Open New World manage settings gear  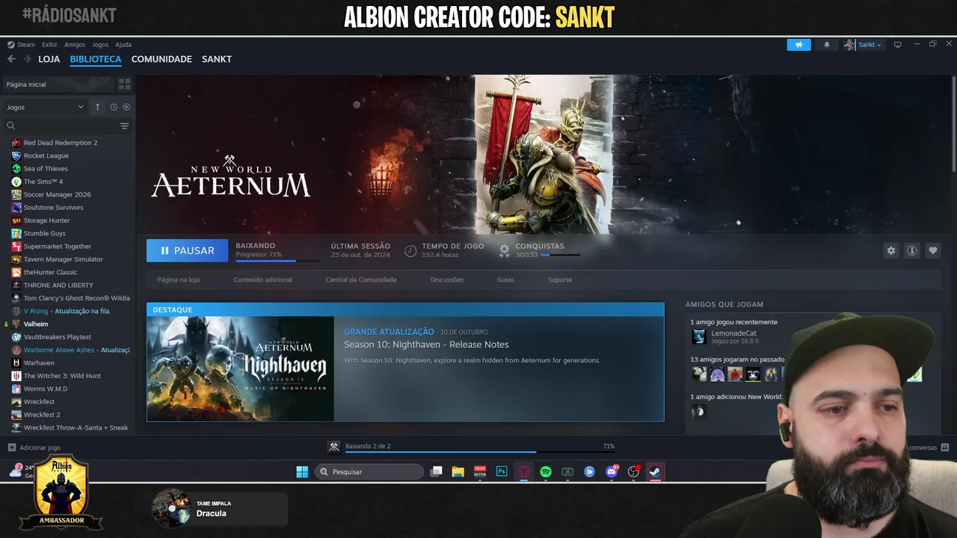(890, 250)
